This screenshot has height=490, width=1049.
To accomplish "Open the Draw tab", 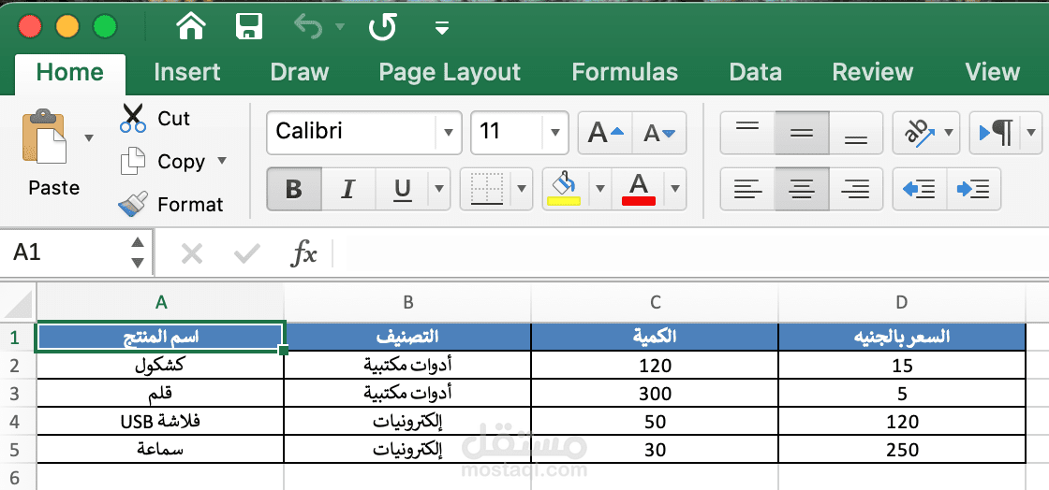I will point(299,72).
